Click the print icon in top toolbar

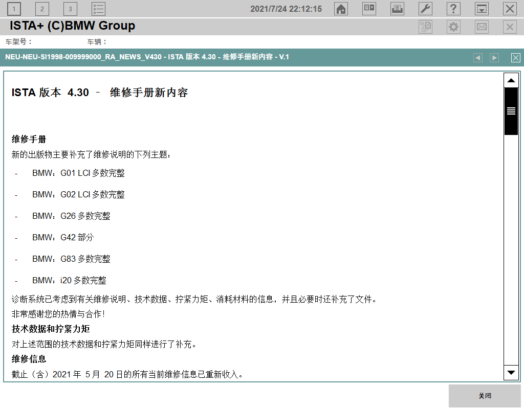tap(397, 9)
